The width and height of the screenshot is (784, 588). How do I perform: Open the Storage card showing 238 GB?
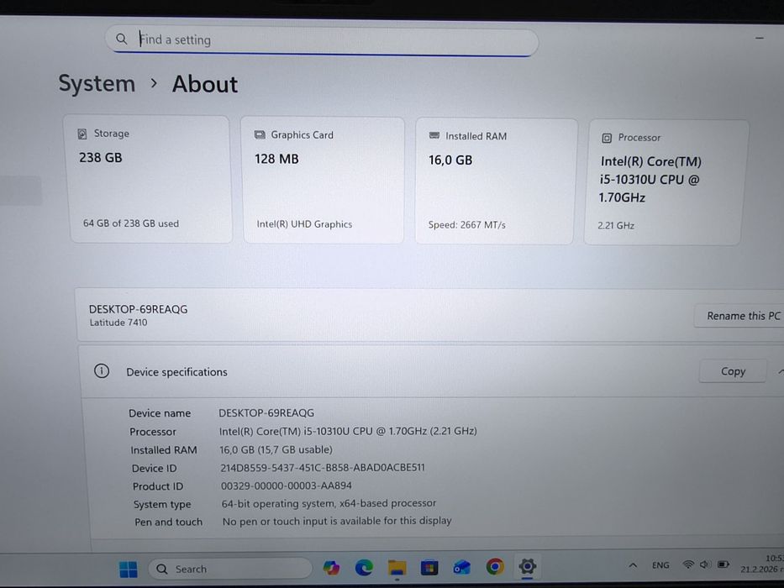(x=150, y=179)
